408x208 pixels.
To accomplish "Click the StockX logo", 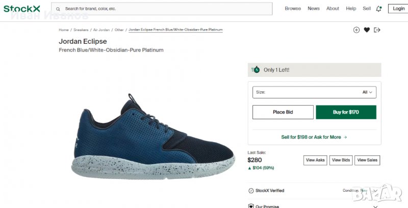I will pyautogui.click(x=21, y=9).
